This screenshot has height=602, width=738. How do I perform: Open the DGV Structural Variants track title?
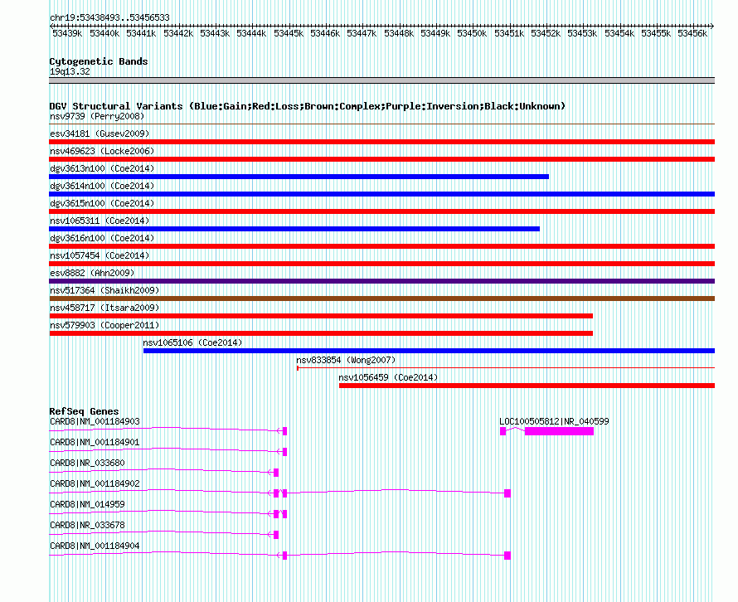308,106
